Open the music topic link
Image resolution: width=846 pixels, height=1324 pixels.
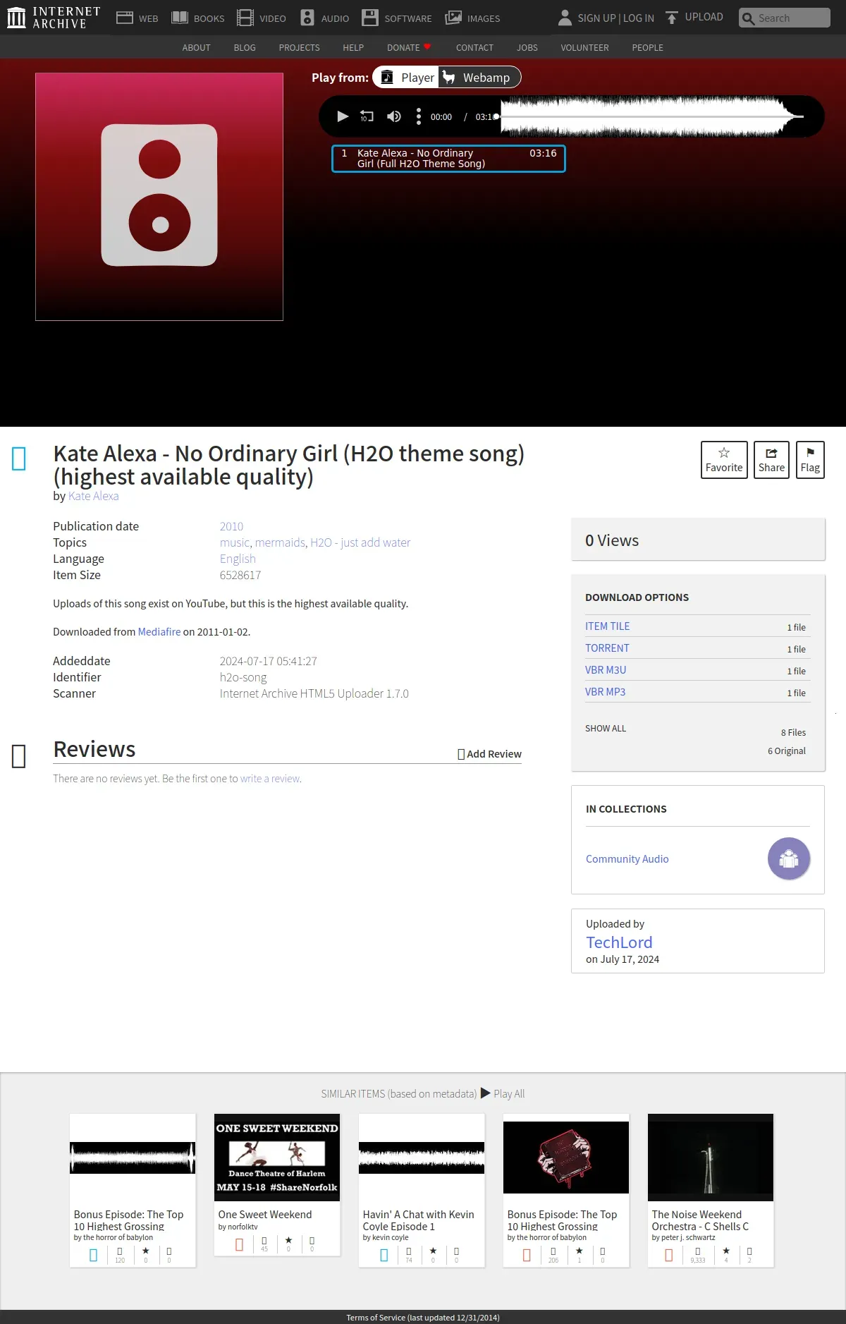point(235,542)
